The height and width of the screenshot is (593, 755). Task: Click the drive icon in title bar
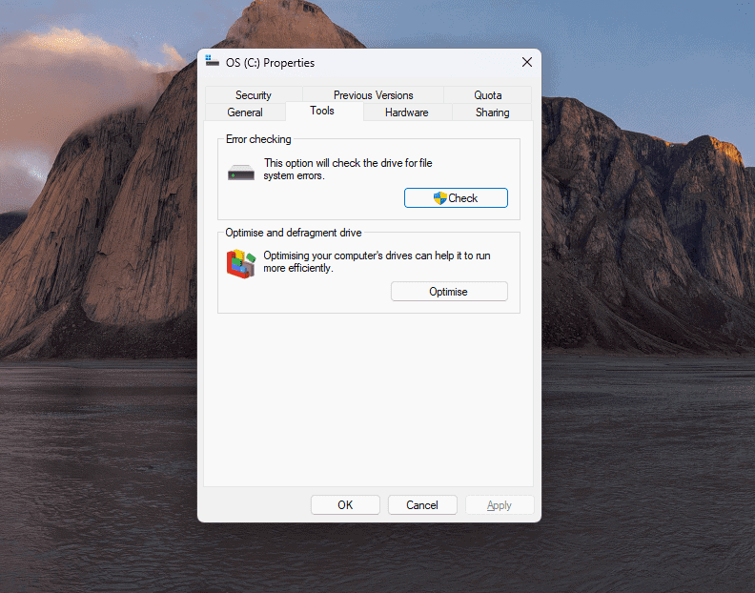tap(212, 61)
